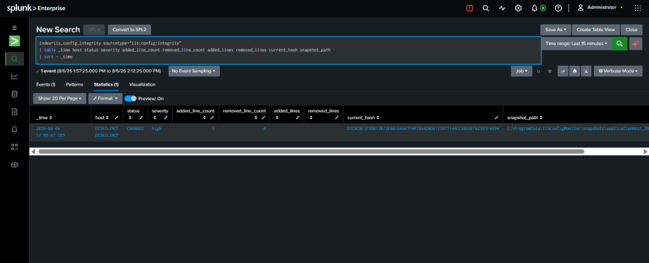Click the Close button
The height and width of the screenshot is (263, 649).
point(631,30)
